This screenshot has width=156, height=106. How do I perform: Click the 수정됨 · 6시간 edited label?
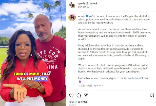pyautogui.click(x=85, y=86)
